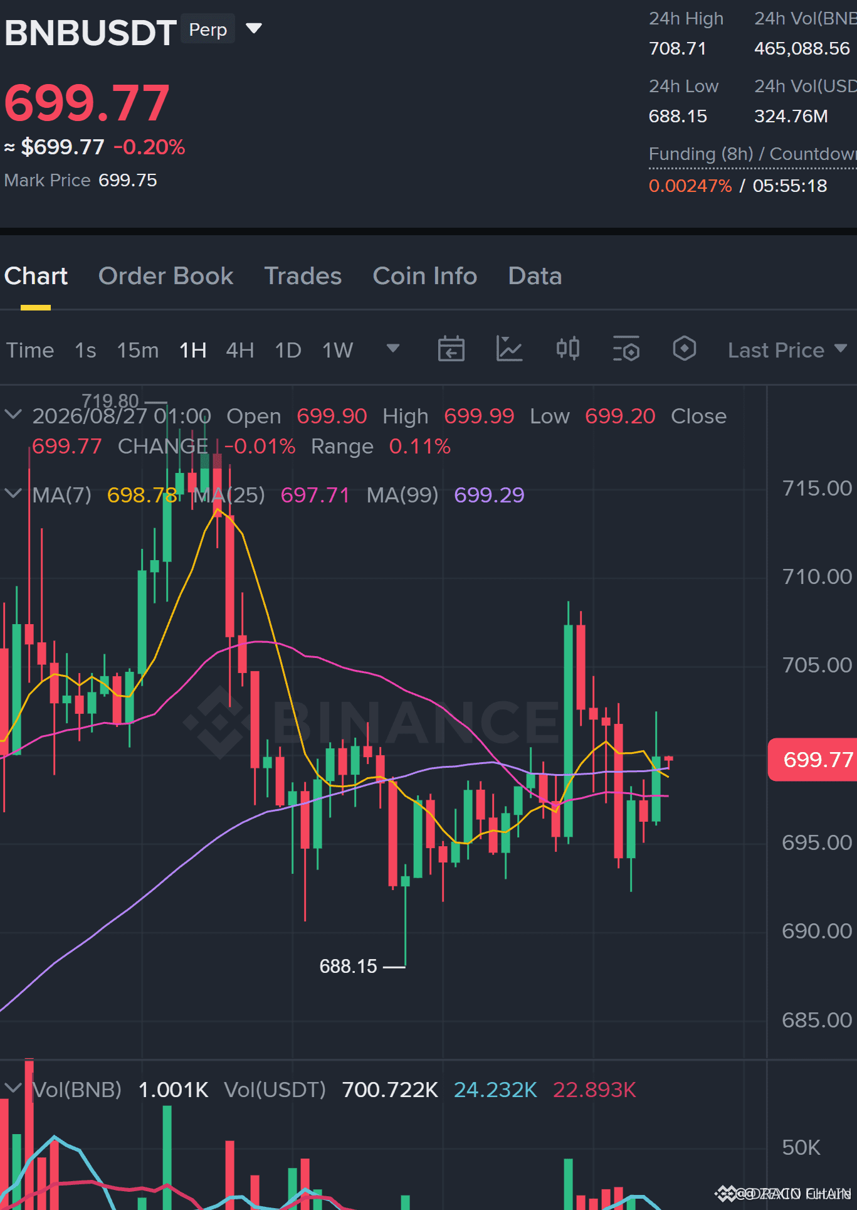Open the calendar date jump icon
The image size is (857, 1210).
(x=451, y=349)
